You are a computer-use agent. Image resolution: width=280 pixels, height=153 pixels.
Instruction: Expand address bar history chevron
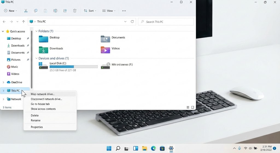pyautogui.click(x=125, y=22)
